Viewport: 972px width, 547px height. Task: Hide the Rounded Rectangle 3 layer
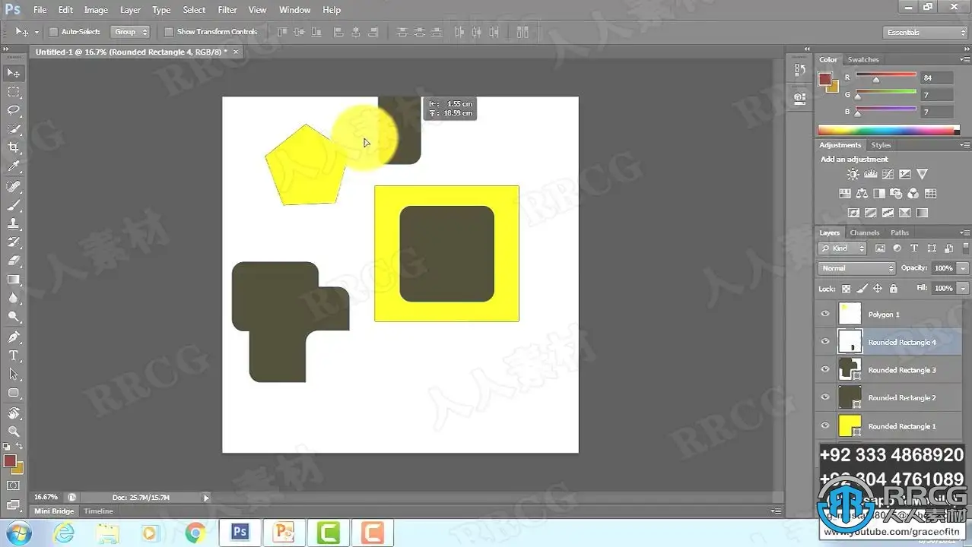pos(825,370)
